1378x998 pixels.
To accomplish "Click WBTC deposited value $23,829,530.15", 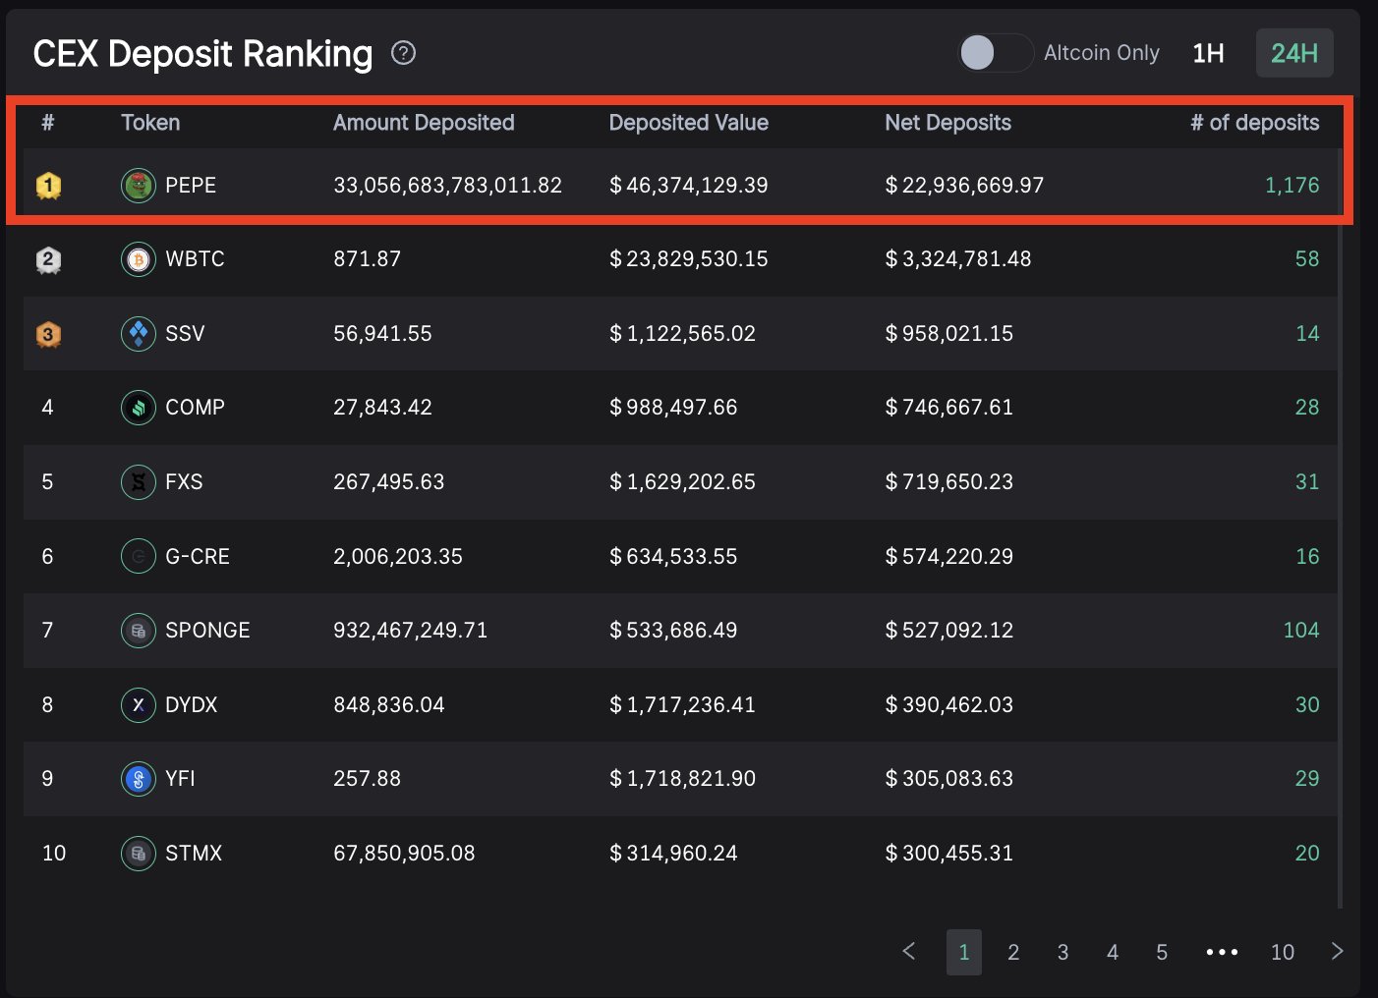I will 688,259.
